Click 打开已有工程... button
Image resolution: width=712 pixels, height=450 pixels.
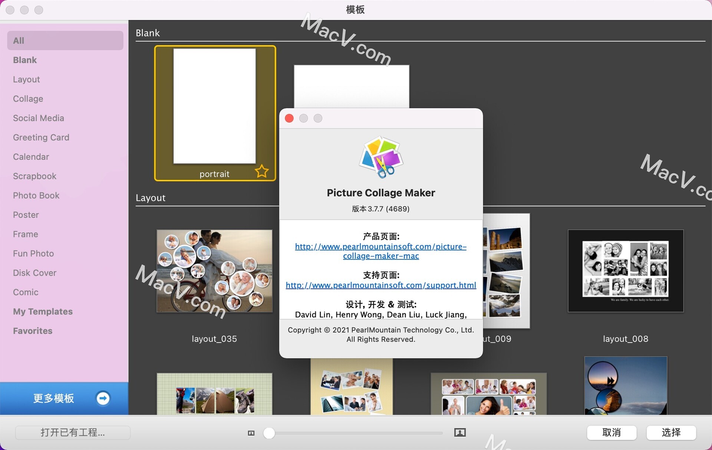[73, 432]
